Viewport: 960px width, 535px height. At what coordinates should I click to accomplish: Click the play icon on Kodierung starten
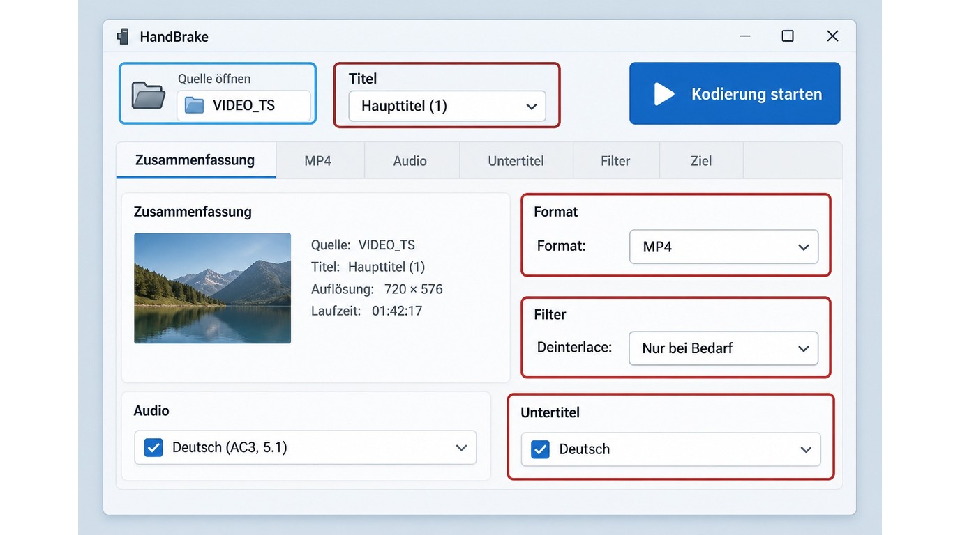(x=663, y=94)
